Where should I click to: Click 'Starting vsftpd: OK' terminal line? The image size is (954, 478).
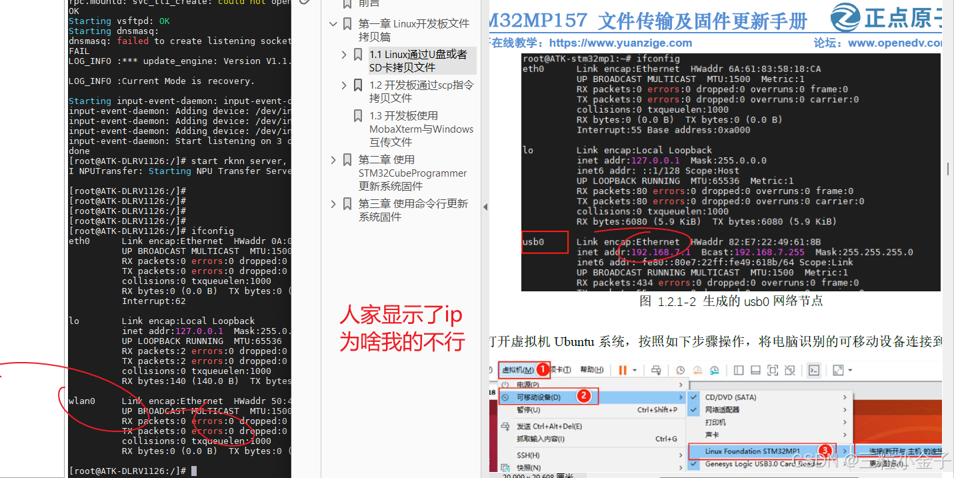[x=119, y=21]
